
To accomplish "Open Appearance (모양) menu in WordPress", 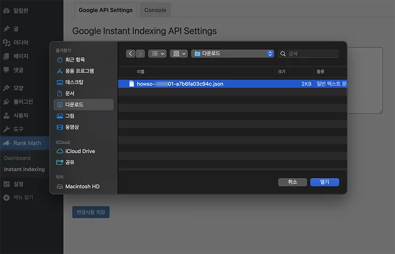I will [x=14, y=88].
